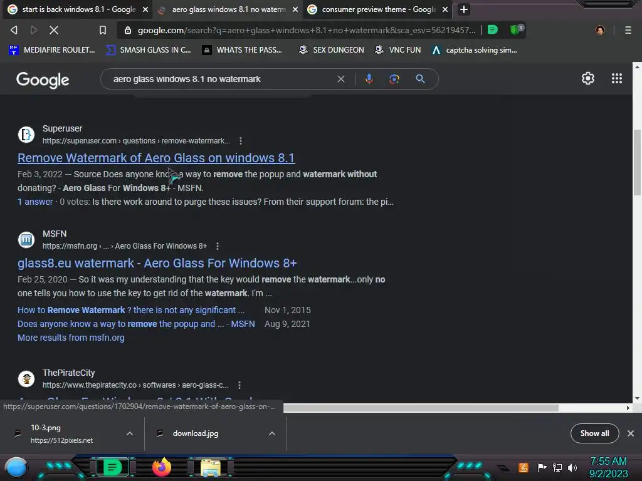
Task: Open the Google apps grid
Action: coord(617,78)
